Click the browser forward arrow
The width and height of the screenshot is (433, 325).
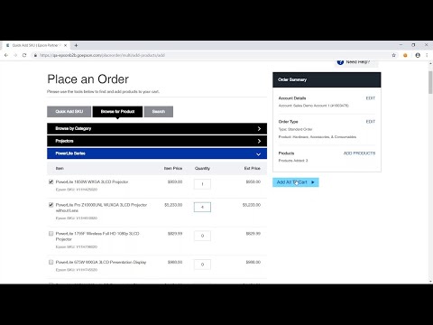point(15,55)
